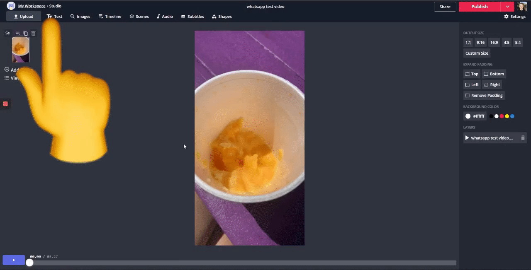Click the Share button
Image resolution: width=531 pixels, height=270 pixels.
point(445,7)
